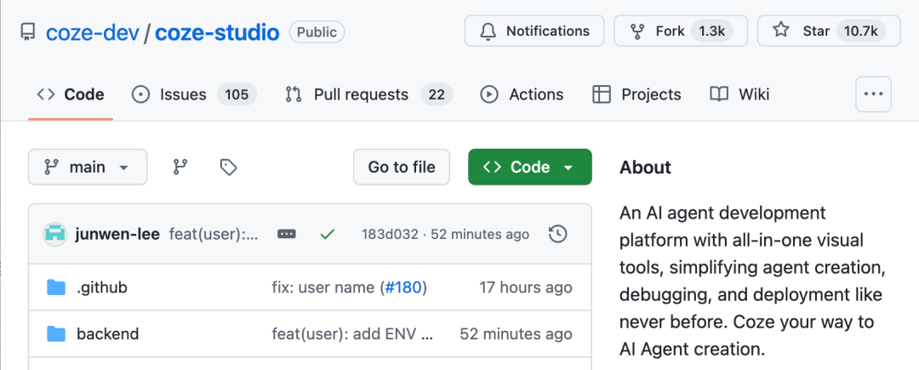Click the Go to file button
Screen dimensions: 919x370
click(402, 167)
